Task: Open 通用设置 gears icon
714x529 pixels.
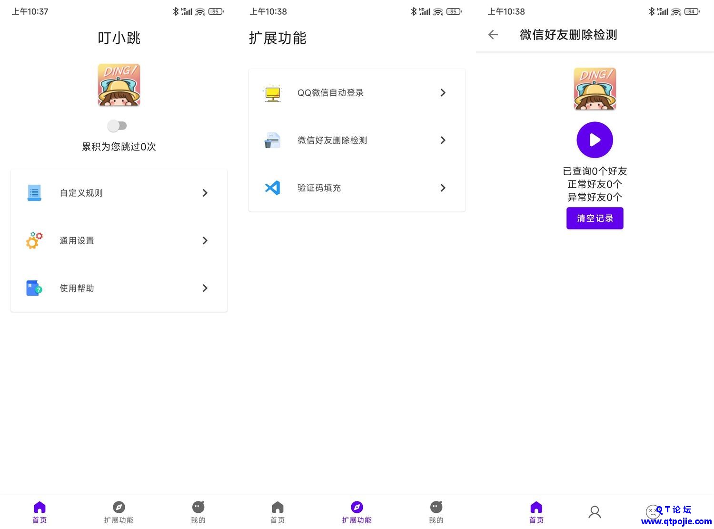Action: [34, 240]
